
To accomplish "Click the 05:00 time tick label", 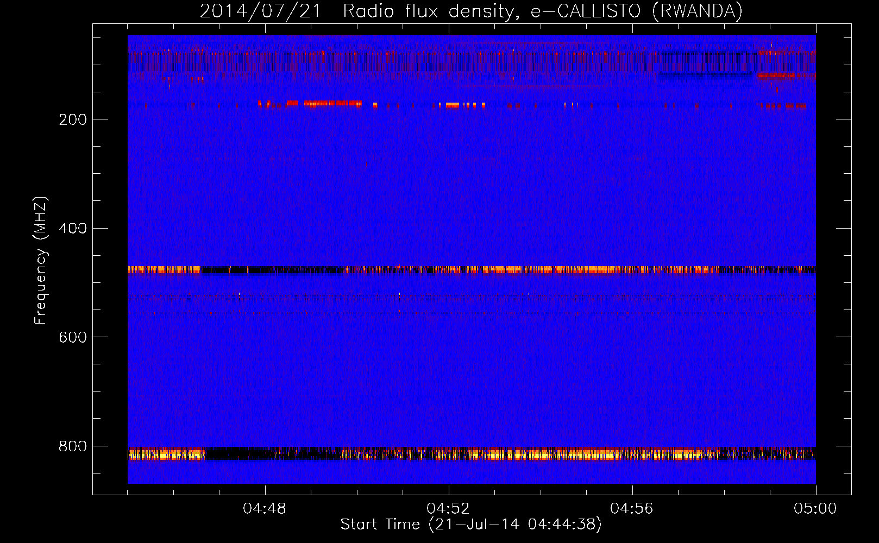I will pyautogui.click(x=815, y=509).
